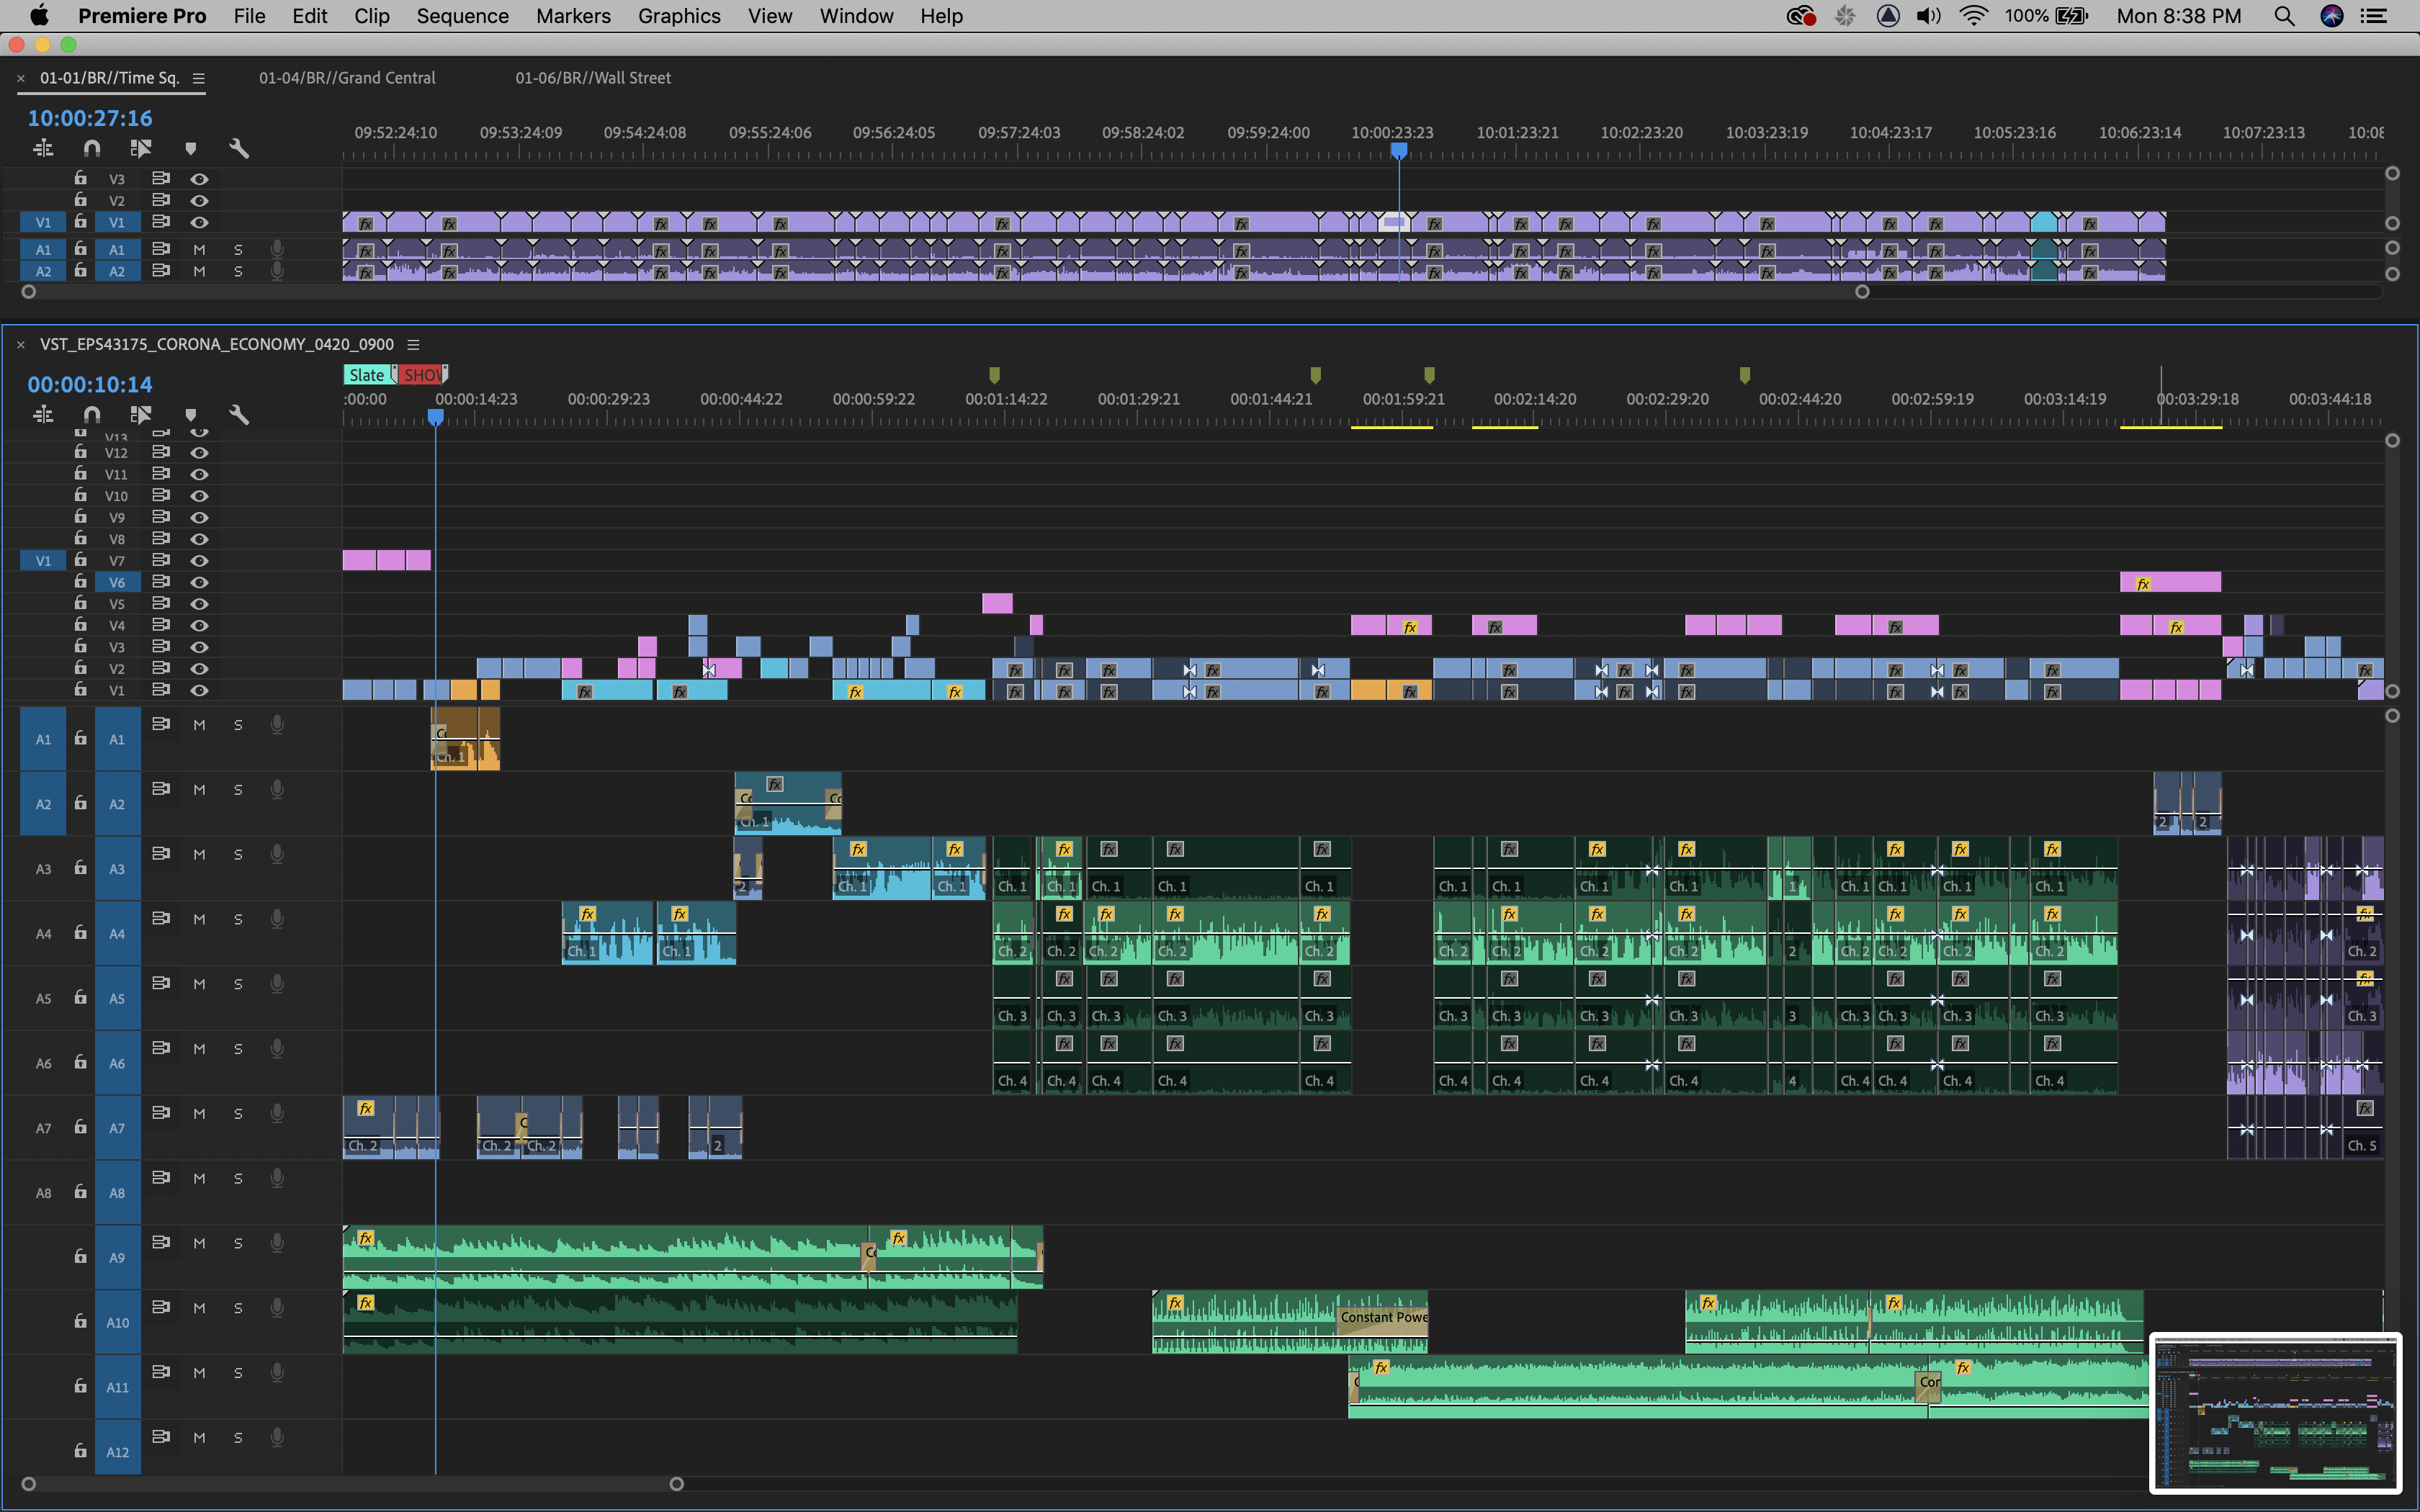This screenshot has height=1512, width=2420.
Task: Click the red SHOW marker label
Action: click(x=422, y=375)
